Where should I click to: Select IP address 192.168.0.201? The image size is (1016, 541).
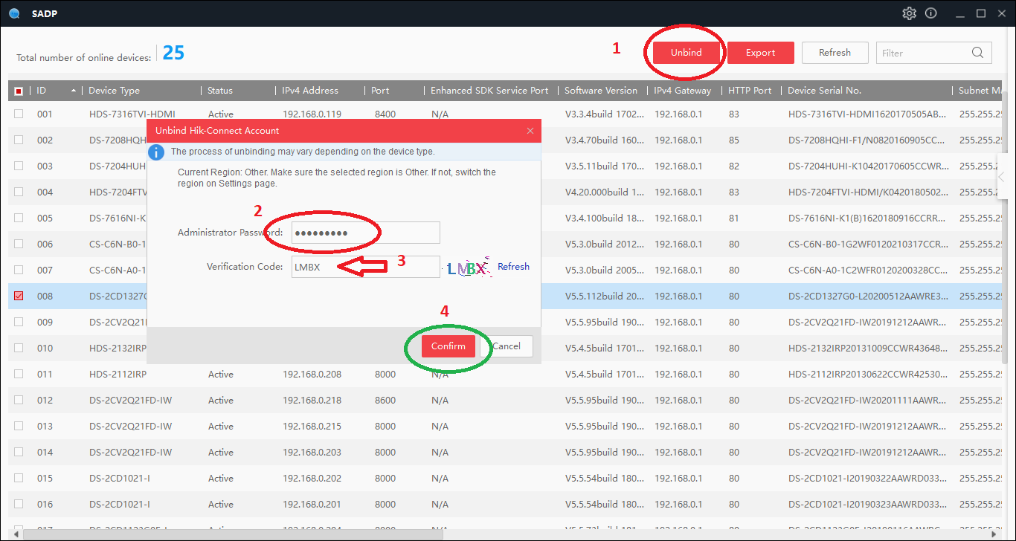pyautogui.click(x=312, y=505)
